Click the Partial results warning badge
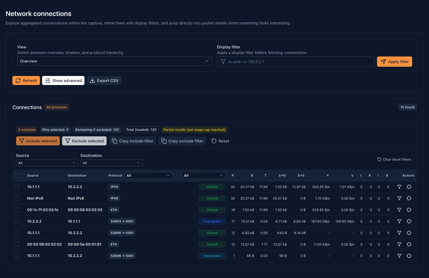 coord(194,130)
